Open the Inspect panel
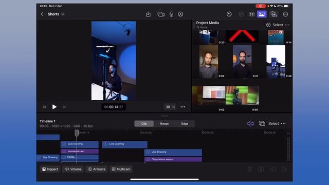 [50, 169]
